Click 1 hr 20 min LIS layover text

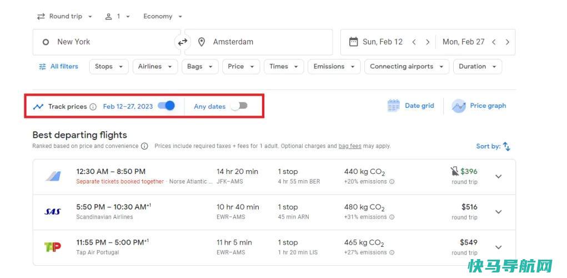tap(298, 252)
